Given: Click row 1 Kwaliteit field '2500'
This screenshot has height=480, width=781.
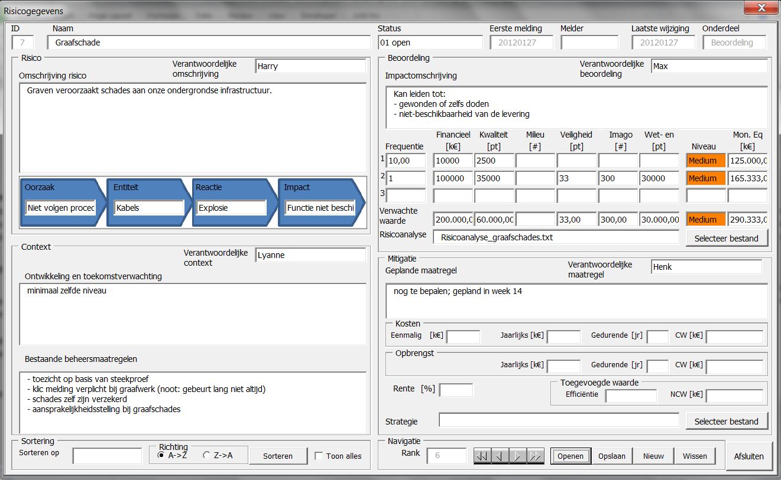Looking at the screenshot, I should (494, 161).
